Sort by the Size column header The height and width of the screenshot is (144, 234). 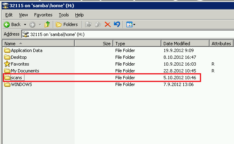tap(94, 44)
